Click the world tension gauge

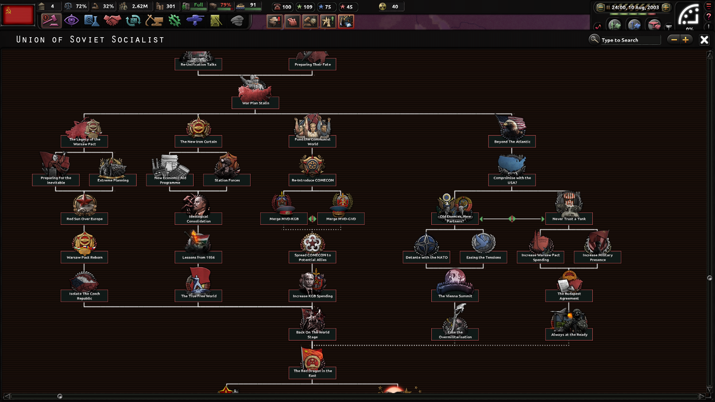point(689,16)
